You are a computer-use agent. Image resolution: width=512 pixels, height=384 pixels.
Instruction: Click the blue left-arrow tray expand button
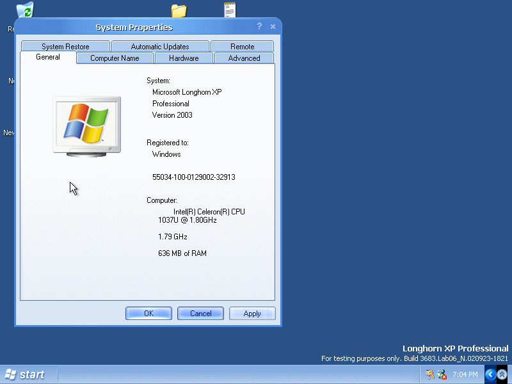pos(490,374)
